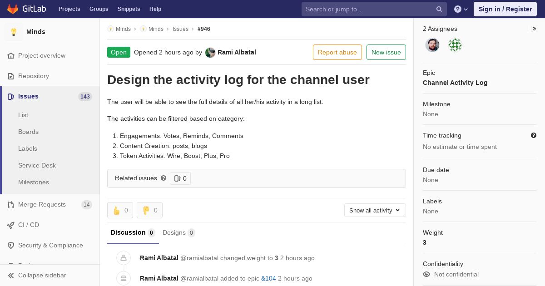This screenshot has width=545, height=286.
Task: Click Collapse sidebar text
Action: coord(42,276)
